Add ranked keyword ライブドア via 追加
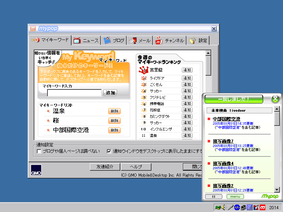The image size is (283, 212). pos(187,78)
